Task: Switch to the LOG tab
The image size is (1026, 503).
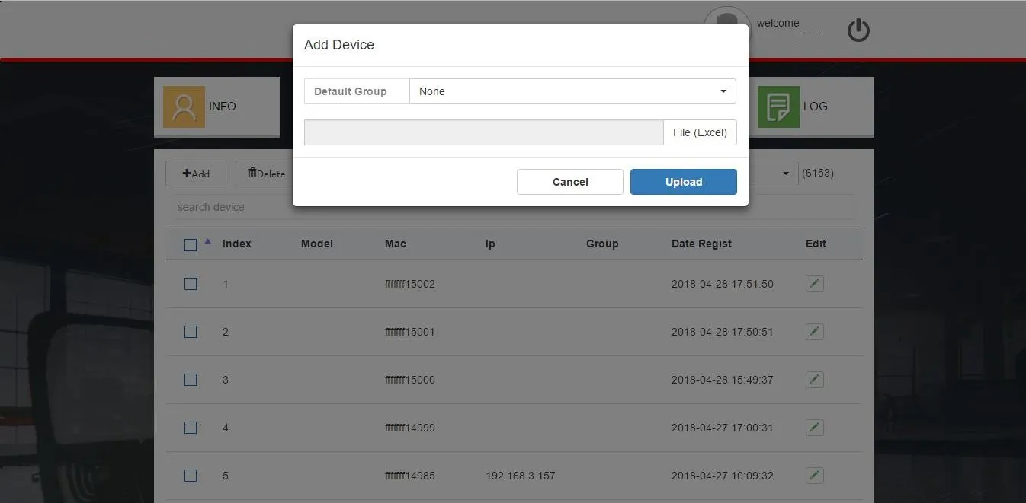Action: click(x=816, y=106)
